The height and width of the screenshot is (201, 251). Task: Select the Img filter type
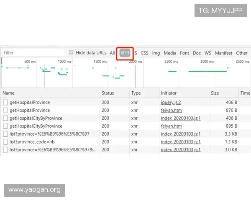tap(156, 53)
